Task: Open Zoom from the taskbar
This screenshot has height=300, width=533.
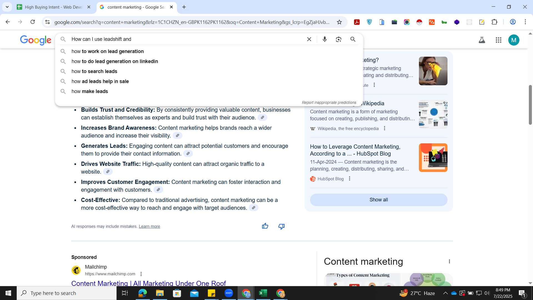Action: click(229, 293)
